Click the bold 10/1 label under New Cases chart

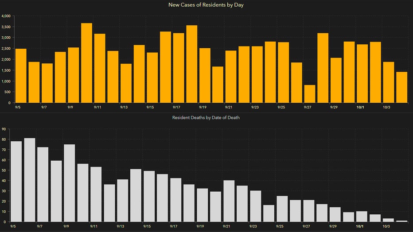(x=361, y=107)
